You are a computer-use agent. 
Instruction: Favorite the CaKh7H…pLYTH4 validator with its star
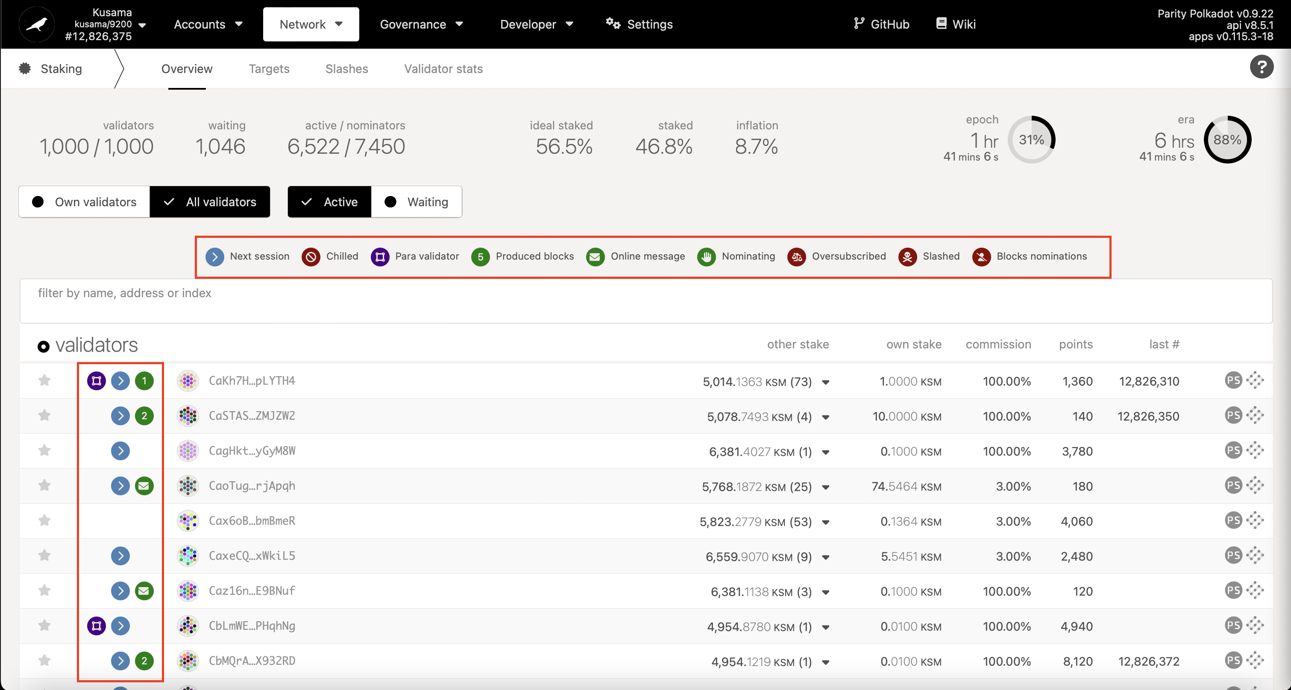(x=44, y=380)
